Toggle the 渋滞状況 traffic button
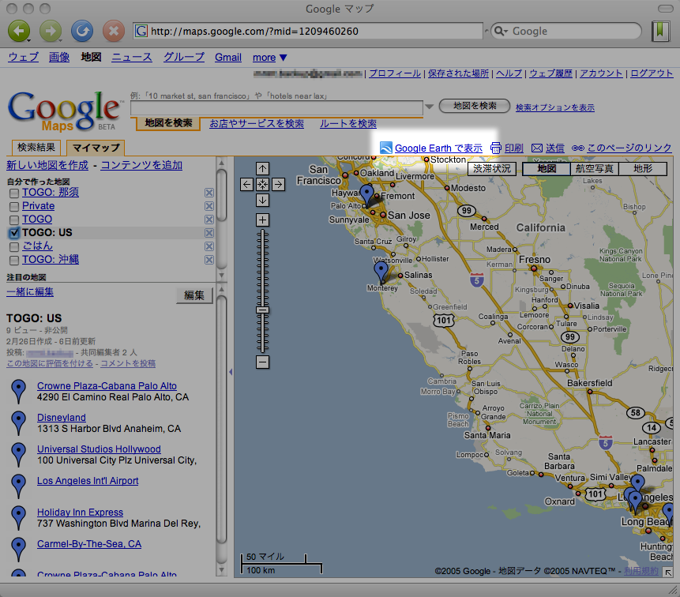 pyautogui.click(x=492, y=169)
